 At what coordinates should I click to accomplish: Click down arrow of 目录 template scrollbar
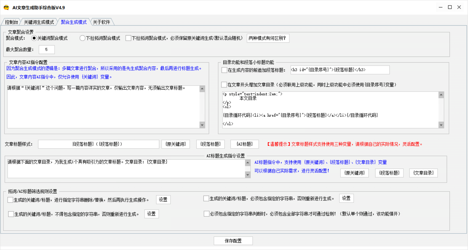point(441,125)
